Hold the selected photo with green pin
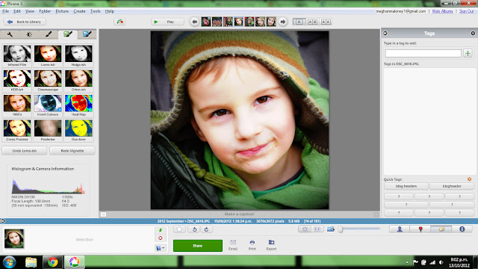 (x=161, y=230)
